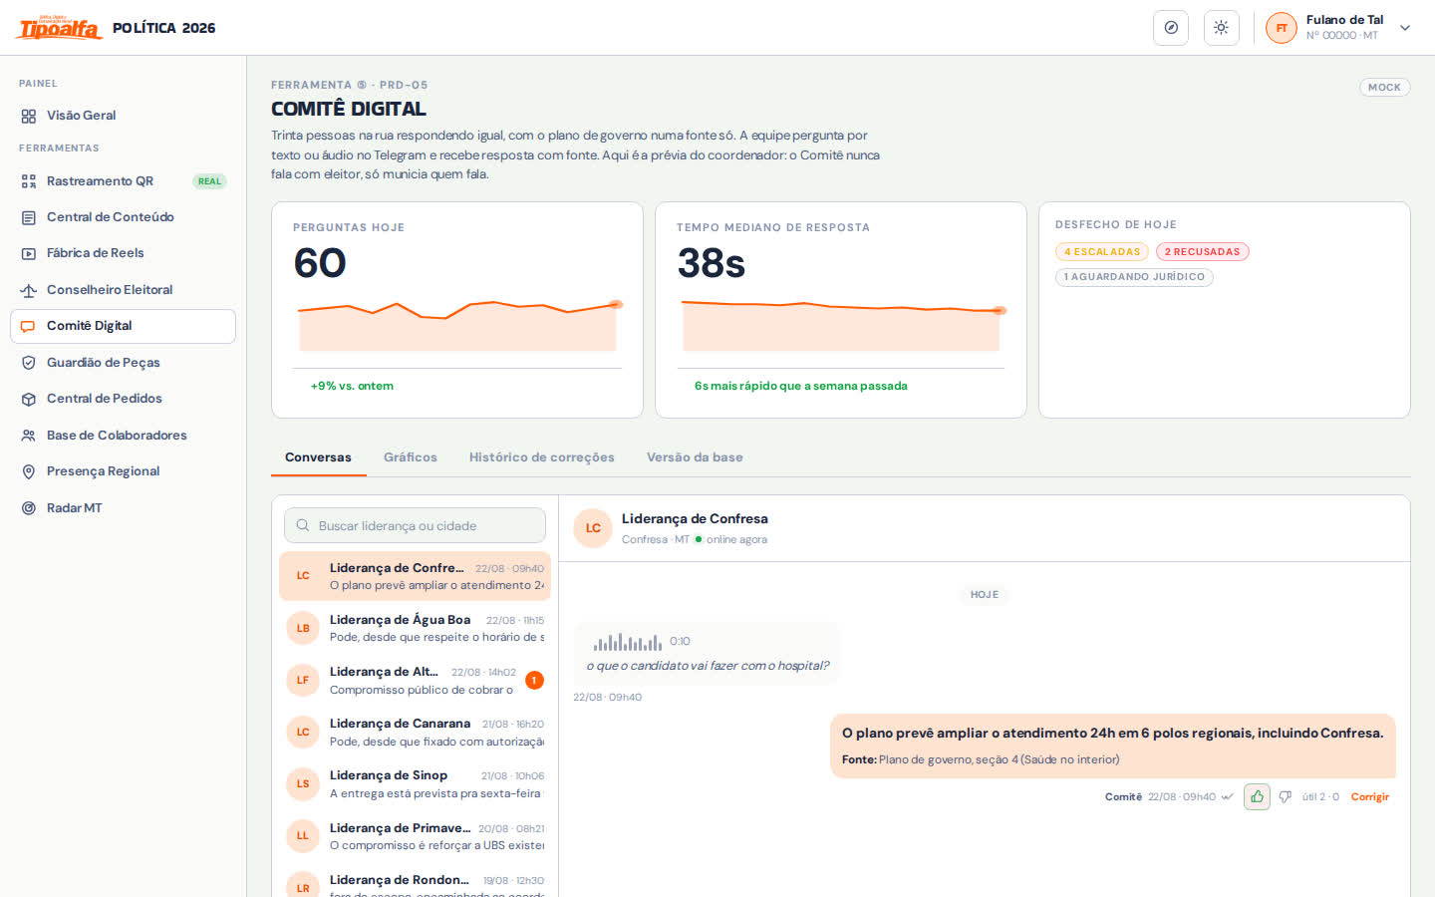Filter by 4 Escaladas chip
The width and height of the screenshot is (1435, 897).
(1102, 252)
